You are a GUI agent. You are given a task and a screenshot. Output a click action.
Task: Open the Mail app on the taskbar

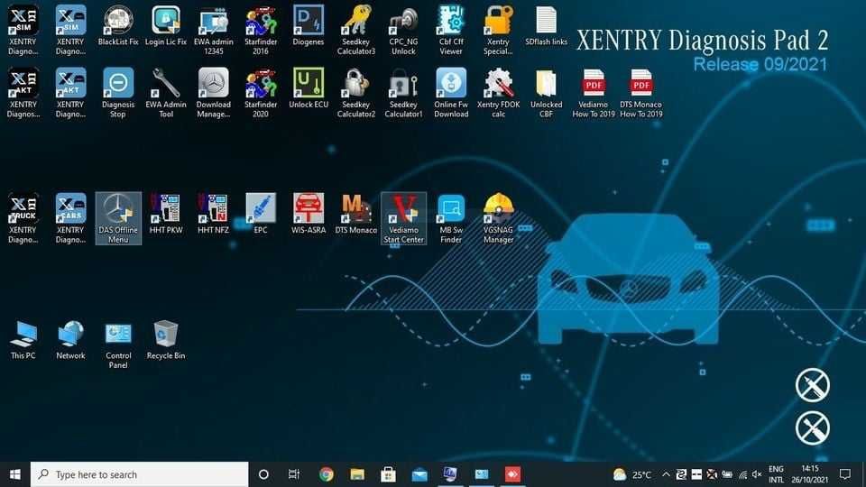[419, 474]
